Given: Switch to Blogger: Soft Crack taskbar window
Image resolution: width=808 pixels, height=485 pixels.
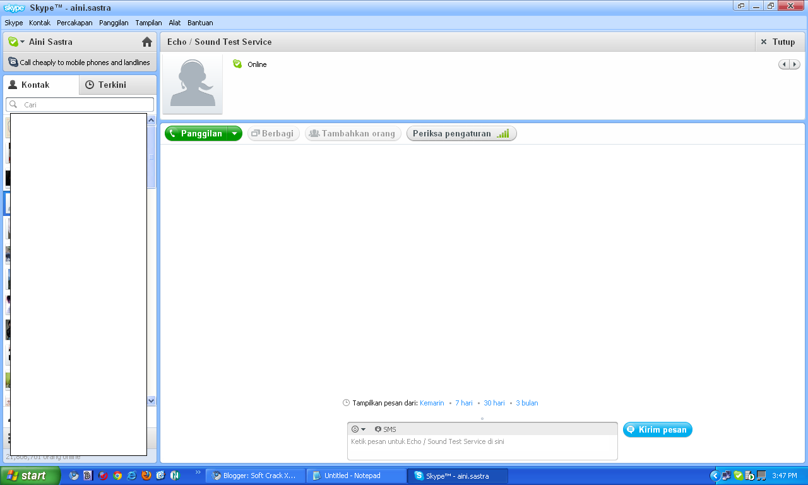Looking at the screenshot, I should 255,476.
